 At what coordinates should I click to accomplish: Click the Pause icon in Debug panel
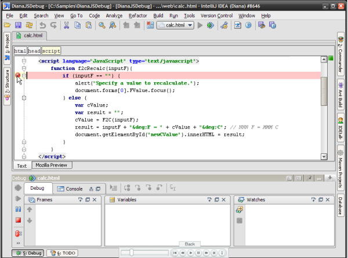coord(18,209)
